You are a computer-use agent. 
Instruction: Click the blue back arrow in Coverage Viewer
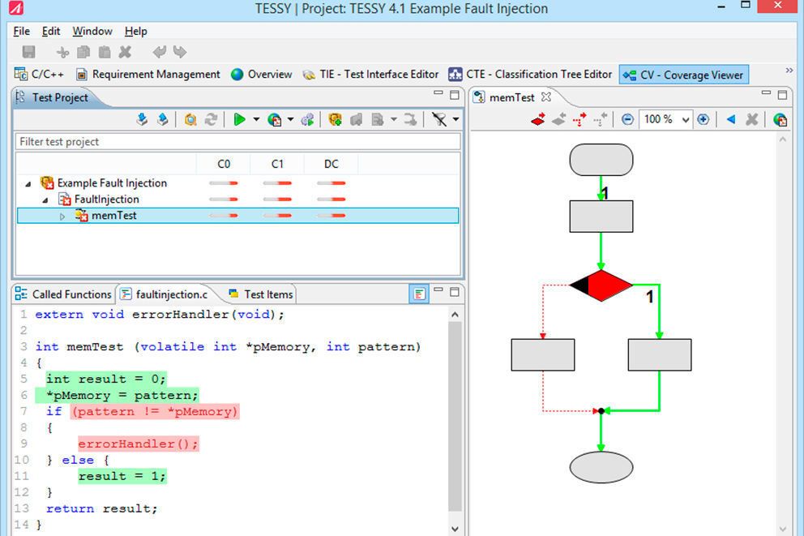(x=730, y=120)
